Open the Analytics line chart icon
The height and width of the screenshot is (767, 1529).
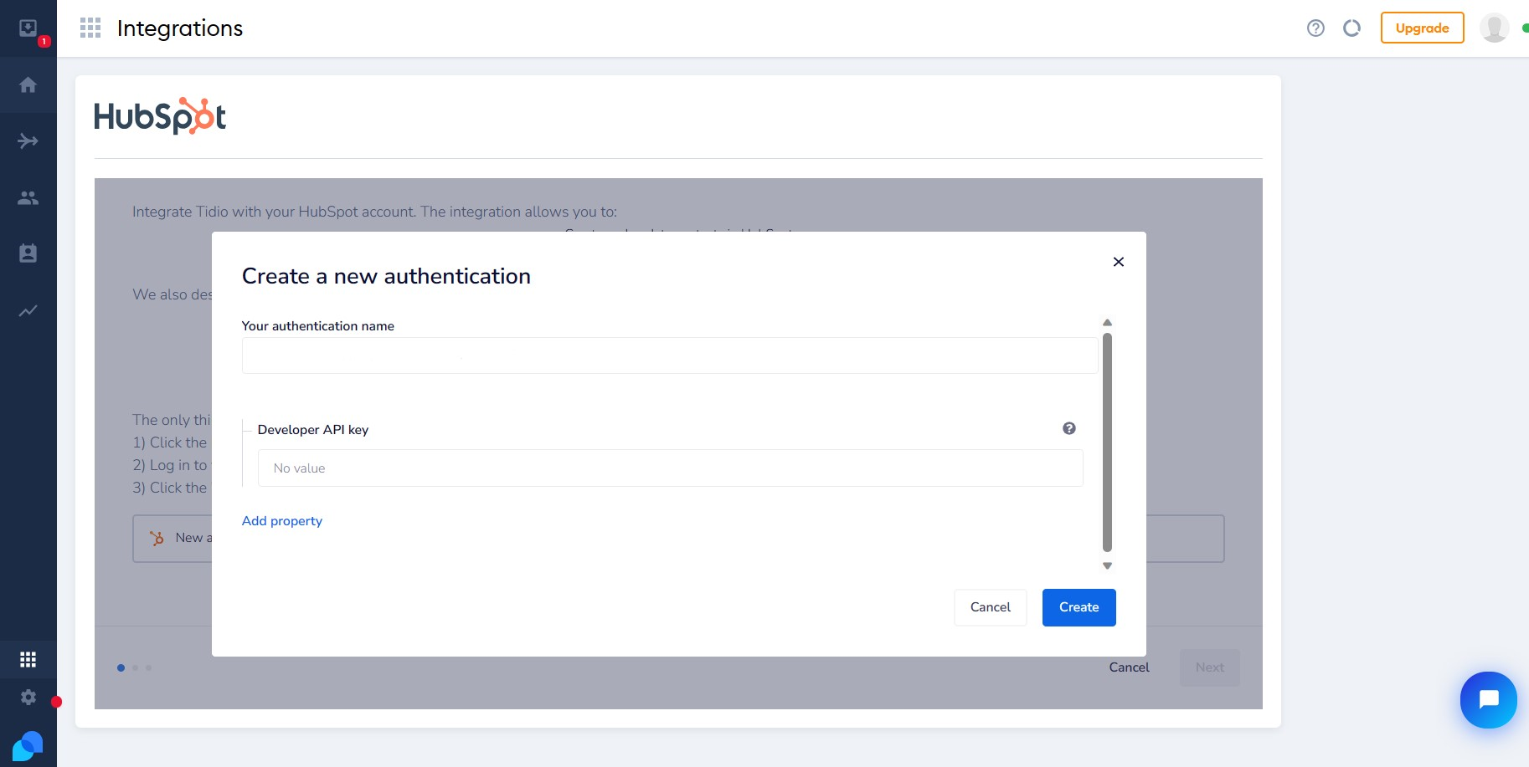click(x=28, y=310)
